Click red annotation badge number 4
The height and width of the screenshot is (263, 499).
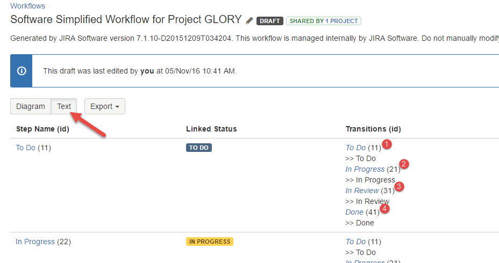pos(384,209)
